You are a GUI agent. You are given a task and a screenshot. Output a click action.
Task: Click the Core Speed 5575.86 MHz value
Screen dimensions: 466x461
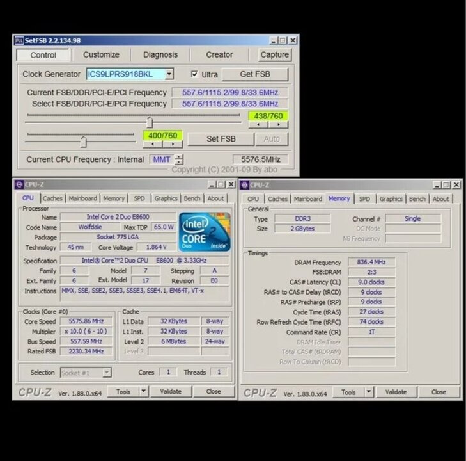(86, 321)
